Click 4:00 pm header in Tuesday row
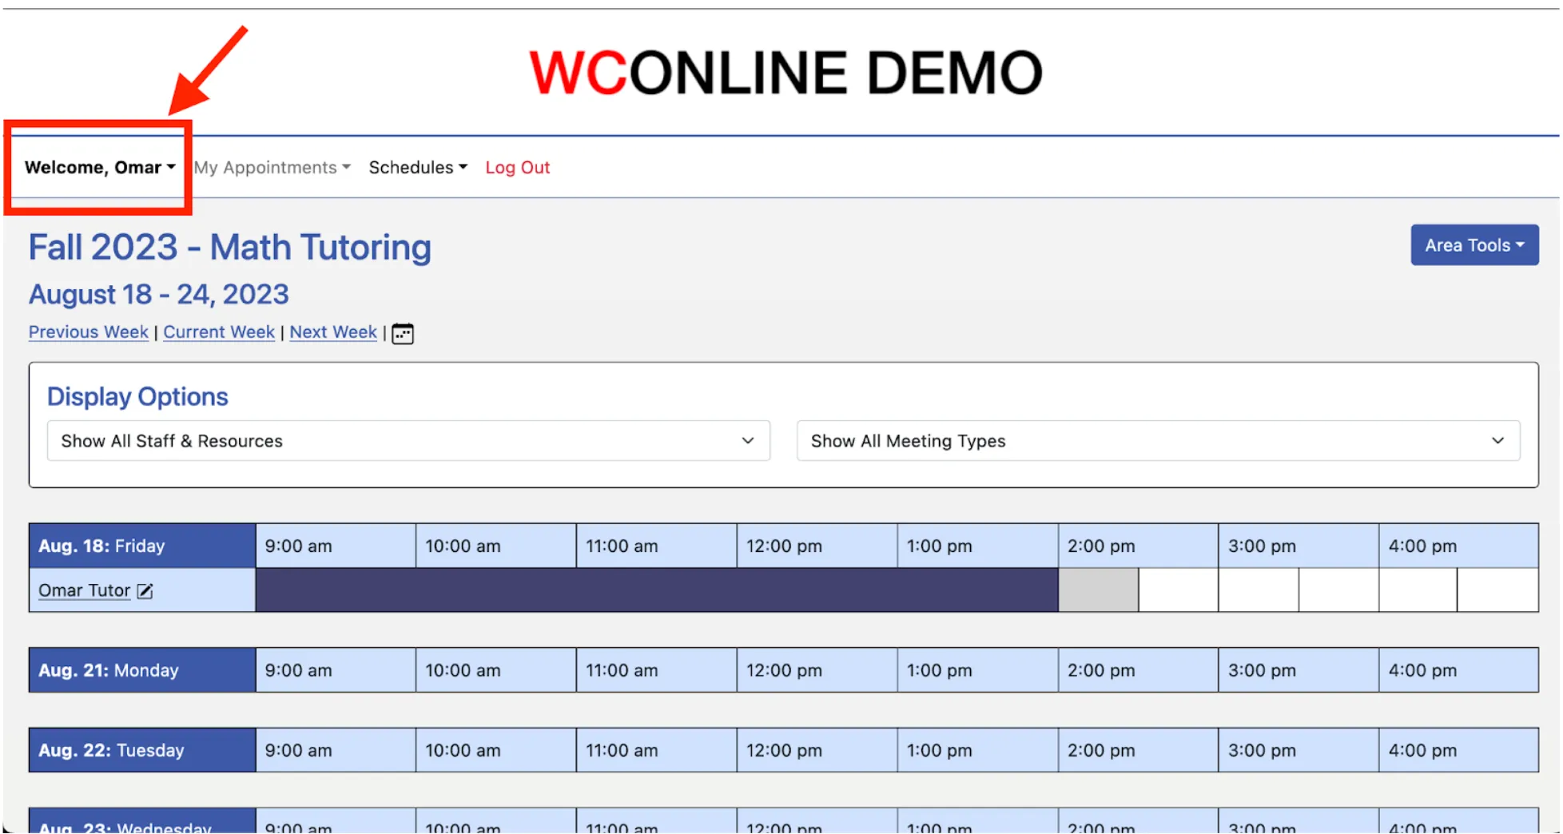Screen dimensions: 1563x834 (x=1458, y=750)
